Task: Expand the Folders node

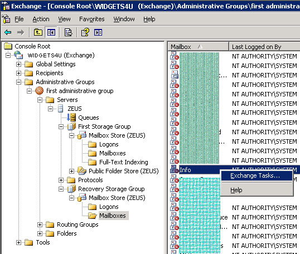Action: coord(40,233)
